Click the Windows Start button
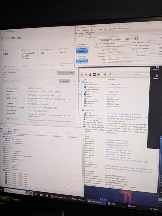This screenshot has width=162, height=216. pos(1,190)
